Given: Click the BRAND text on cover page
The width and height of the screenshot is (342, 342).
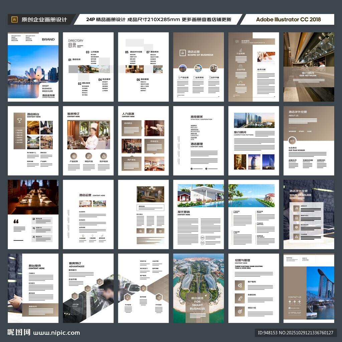Looking at the screenshot, I should click(x=48, y=39).
